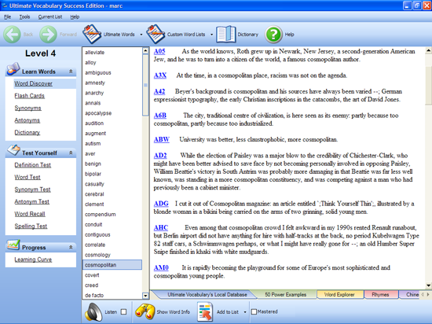
Task: Switch to the 50 Power Examples tab
Action: coord(285,294)
